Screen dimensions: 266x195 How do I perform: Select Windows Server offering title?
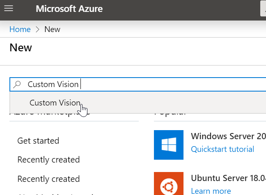(228, 136)
